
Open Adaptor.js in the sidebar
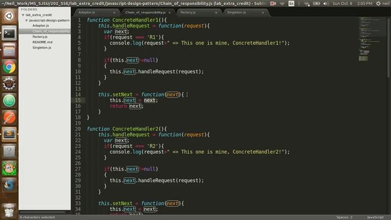pos(40,26)
